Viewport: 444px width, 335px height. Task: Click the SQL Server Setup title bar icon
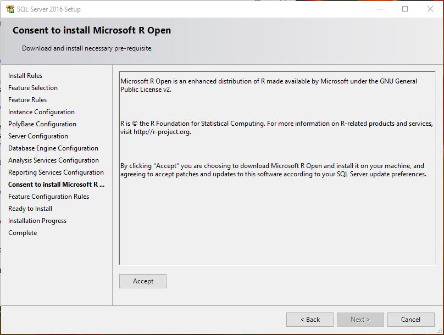[10, 9]
